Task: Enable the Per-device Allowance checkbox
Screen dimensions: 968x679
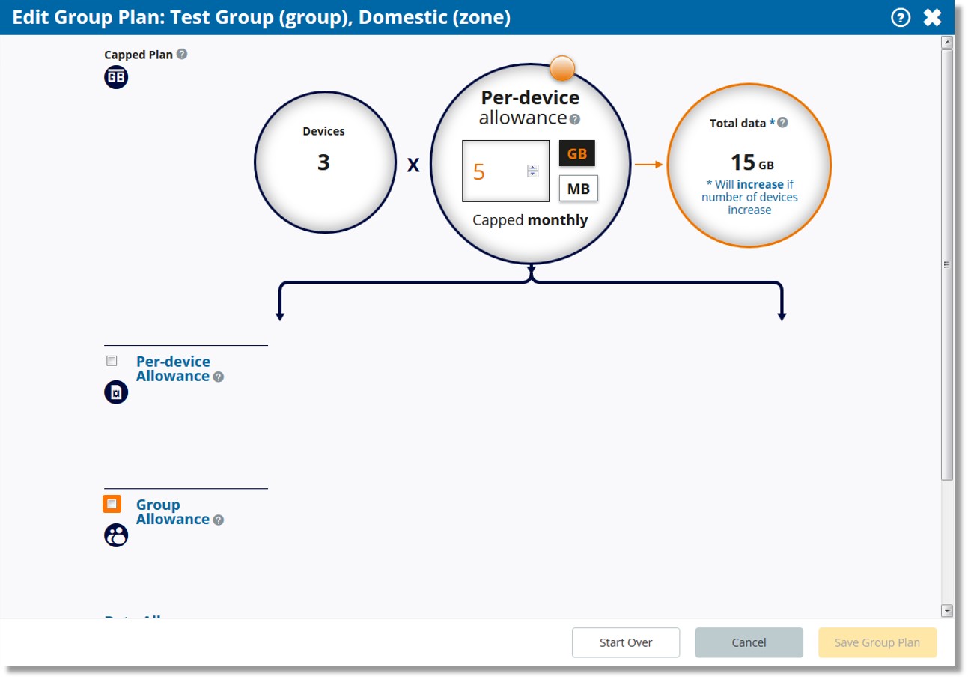Action: [x=112, y=361]
